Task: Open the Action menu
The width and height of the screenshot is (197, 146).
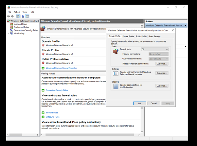Action: point(17,12)
